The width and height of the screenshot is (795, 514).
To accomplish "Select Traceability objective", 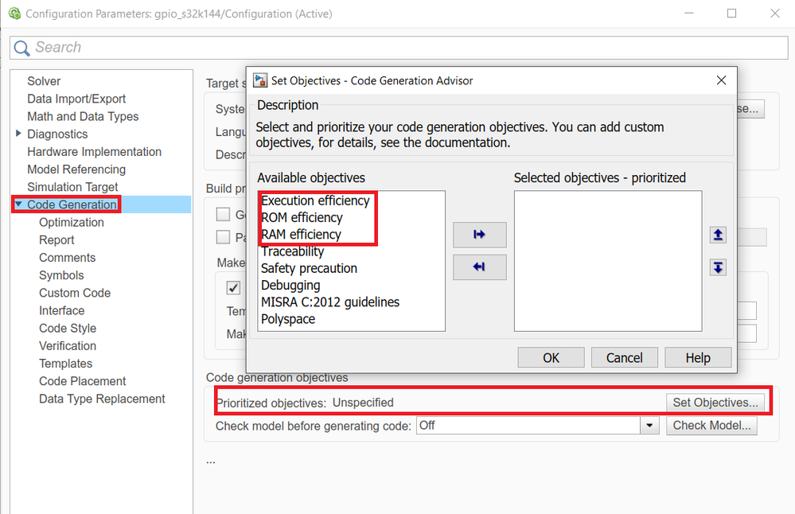I will pos(293,251).
